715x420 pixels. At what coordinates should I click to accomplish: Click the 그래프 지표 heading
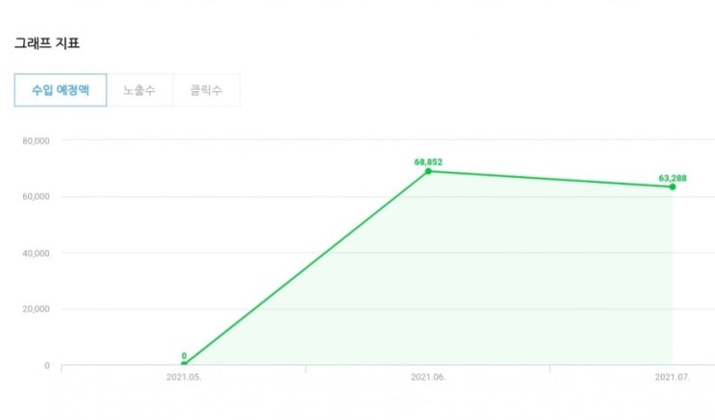tap(46, 43)
